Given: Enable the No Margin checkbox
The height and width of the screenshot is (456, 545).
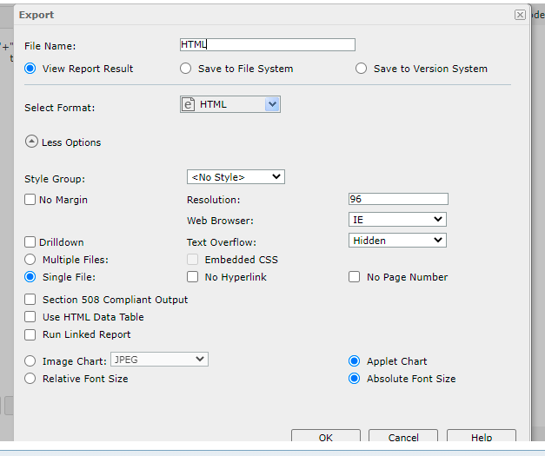Looking at the screenshot, I should click(30, 200).
